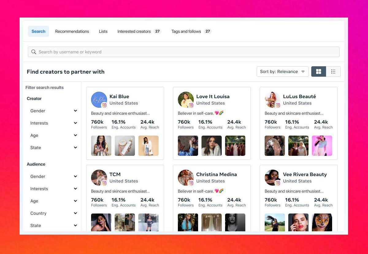View Kai Blue's first post thumbnail
This screenshot has height=254, width=368.
click(x=101, y=146)
